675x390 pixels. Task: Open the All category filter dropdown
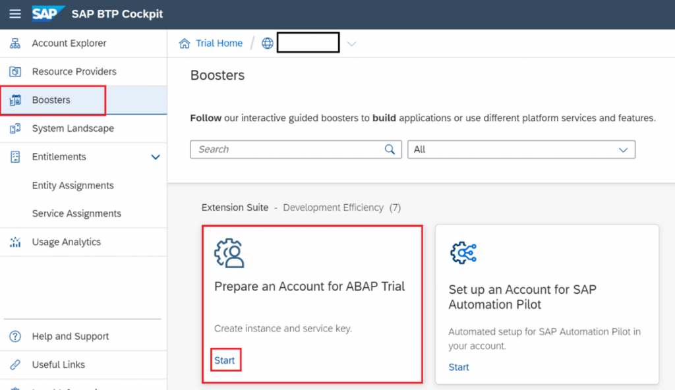[x=521, y=150]
